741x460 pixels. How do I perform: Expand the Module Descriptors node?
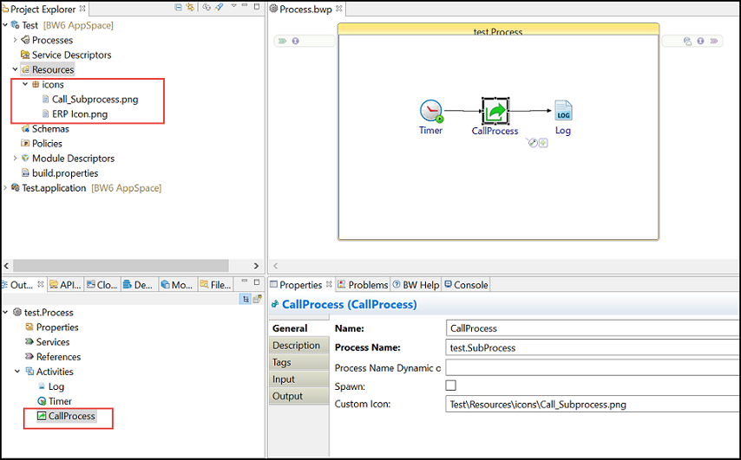pyautogui.click(x=16, y=159)
